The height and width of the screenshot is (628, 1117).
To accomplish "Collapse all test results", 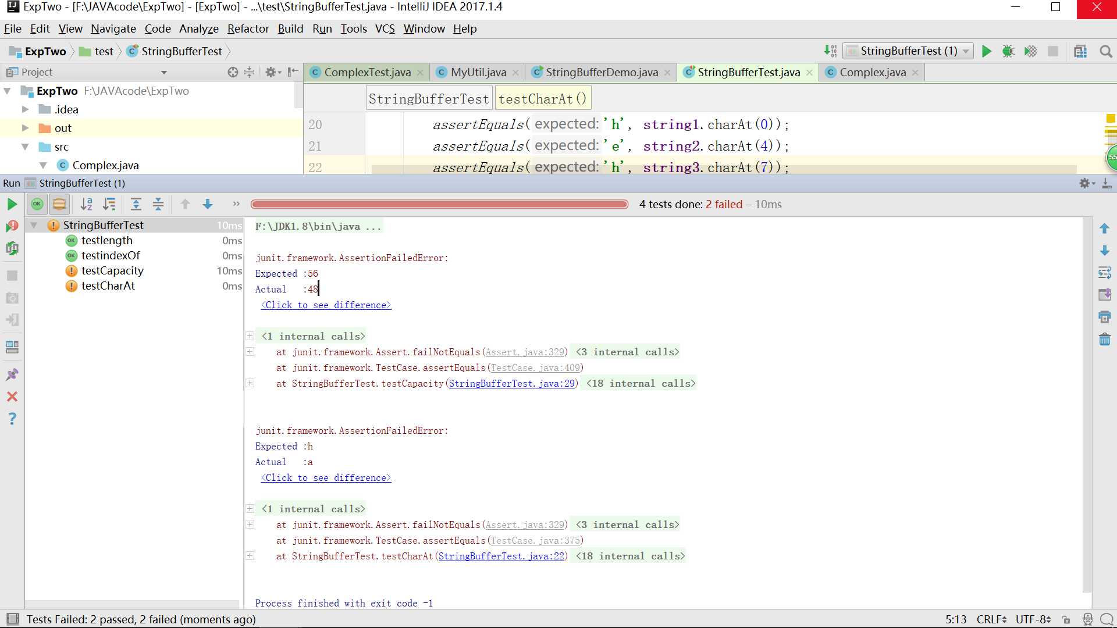I will click(158, 204).
